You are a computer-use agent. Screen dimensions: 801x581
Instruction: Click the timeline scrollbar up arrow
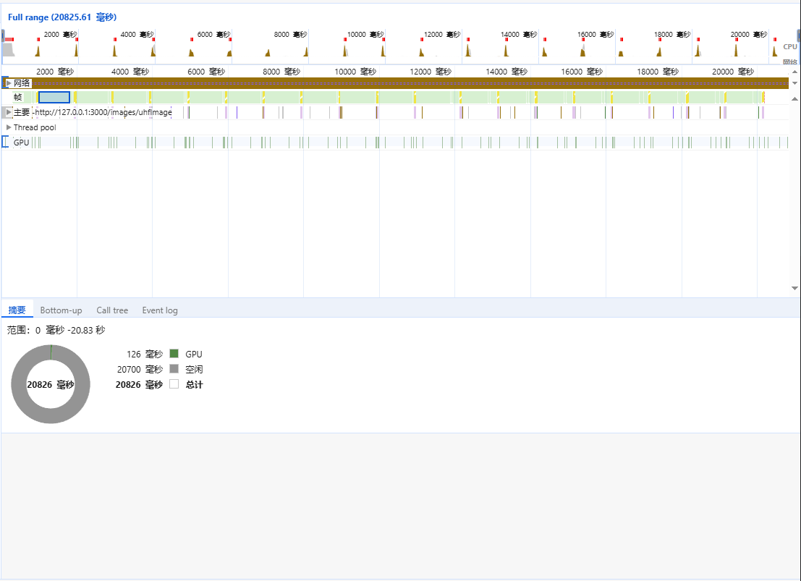[795, 72]
